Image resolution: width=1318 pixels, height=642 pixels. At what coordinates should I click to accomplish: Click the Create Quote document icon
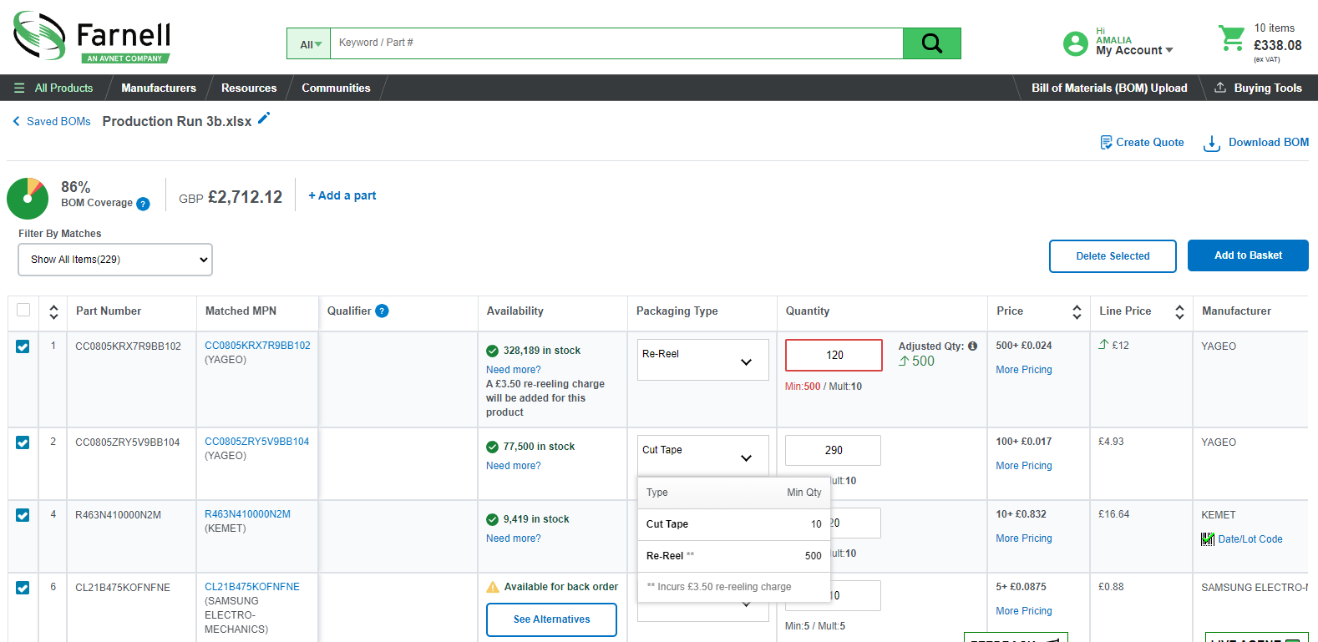click(x=1106, y=143)
